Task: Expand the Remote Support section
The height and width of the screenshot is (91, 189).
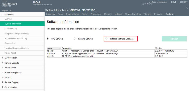Action: (2, 82)
